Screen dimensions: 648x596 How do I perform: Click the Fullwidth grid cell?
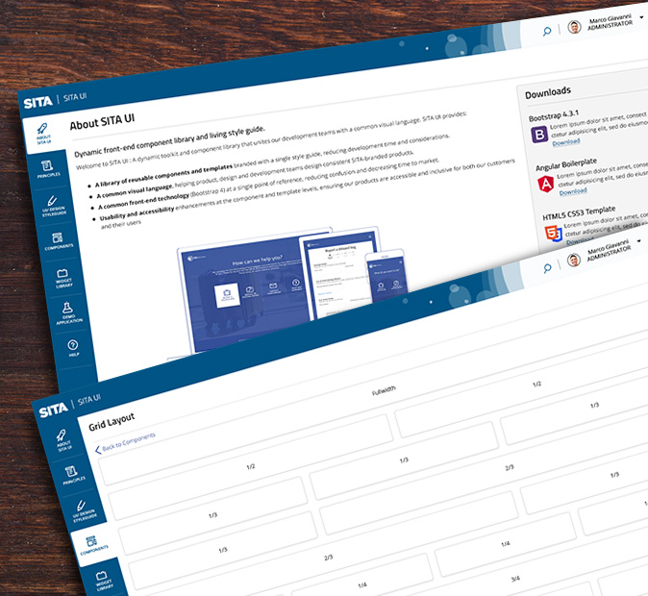(384, 389)
